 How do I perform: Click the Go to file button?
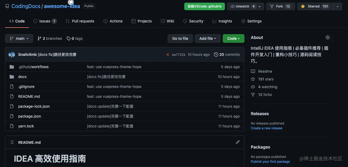(x=180, y=38)
